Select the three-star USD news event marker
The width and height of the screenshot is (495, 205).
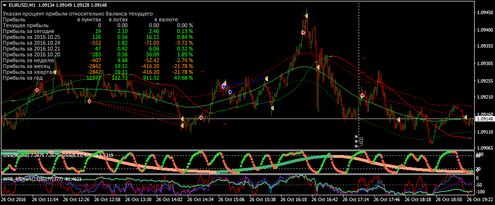(359, 141)
